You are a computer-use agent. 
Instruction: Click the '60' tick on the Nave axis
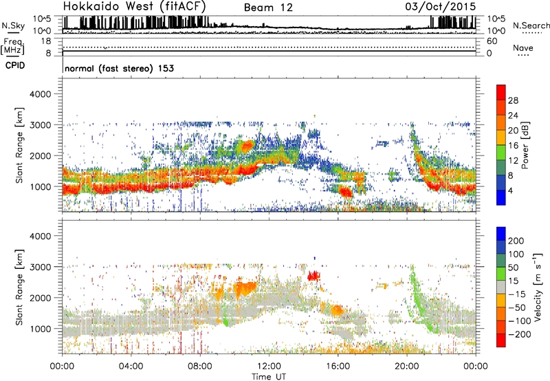point(492,41)
